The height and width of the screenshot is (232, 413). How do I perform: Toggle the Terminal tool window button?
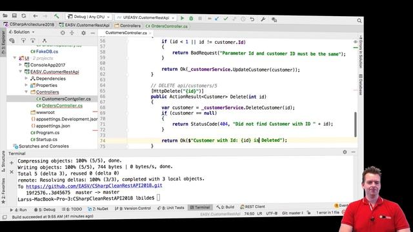[200, 208]
